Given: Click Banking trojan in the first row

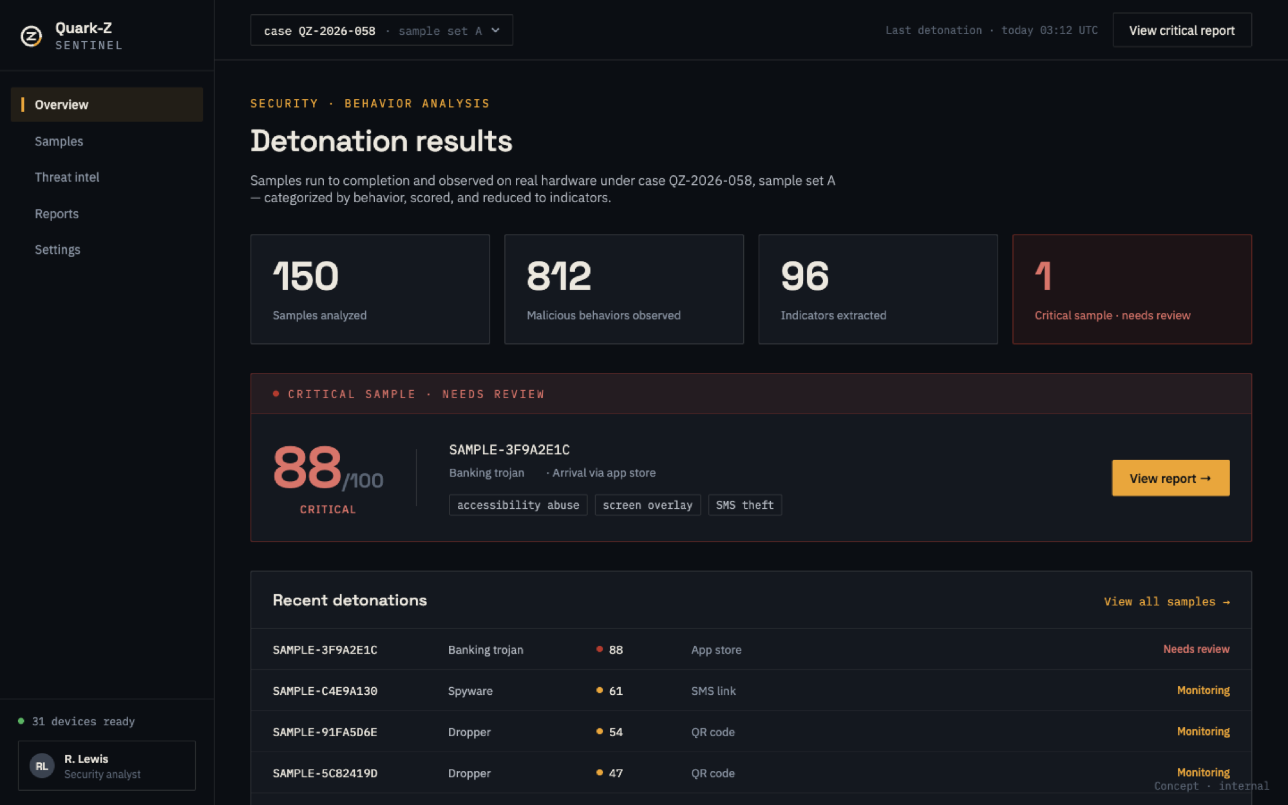Looking at the screenshot, I should pos(486,650).
